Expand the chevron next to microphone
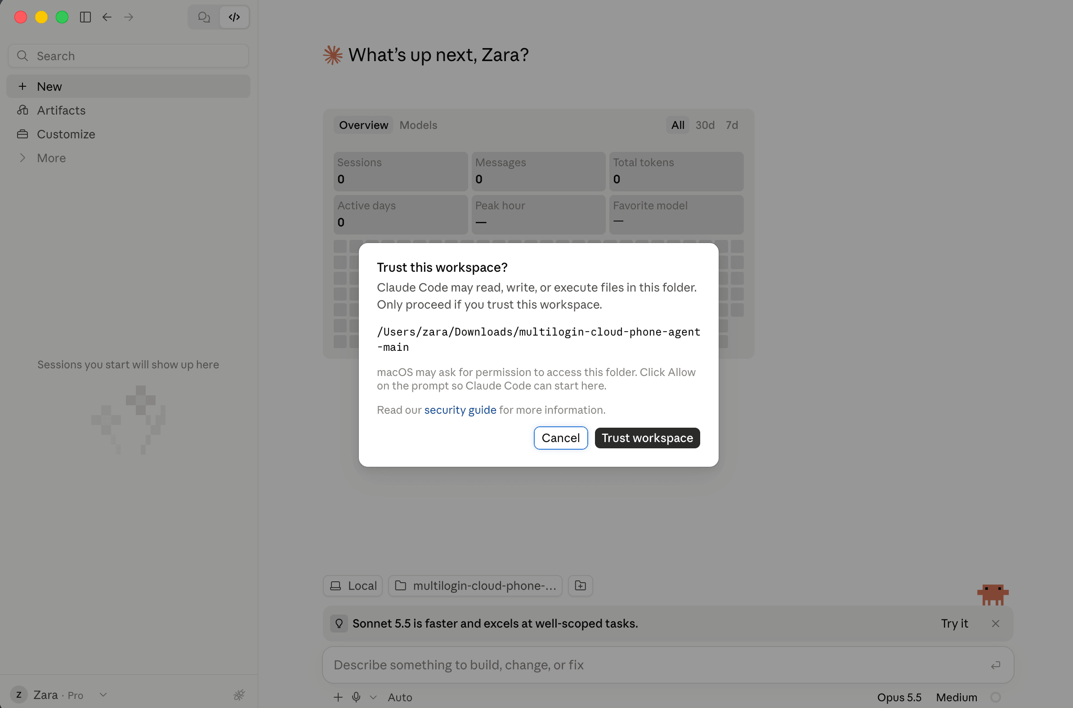The width and height of the screenshot is (1073, 708). [373, 697]
